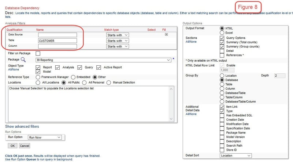293x162 pixels.
Task: Open the Detail Sort dropdown
Action: coord(235,156)
